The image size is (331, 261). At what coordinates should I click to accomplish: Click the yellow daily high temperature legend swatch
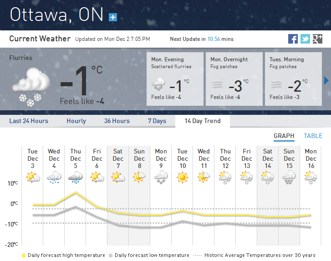[24, 256]
